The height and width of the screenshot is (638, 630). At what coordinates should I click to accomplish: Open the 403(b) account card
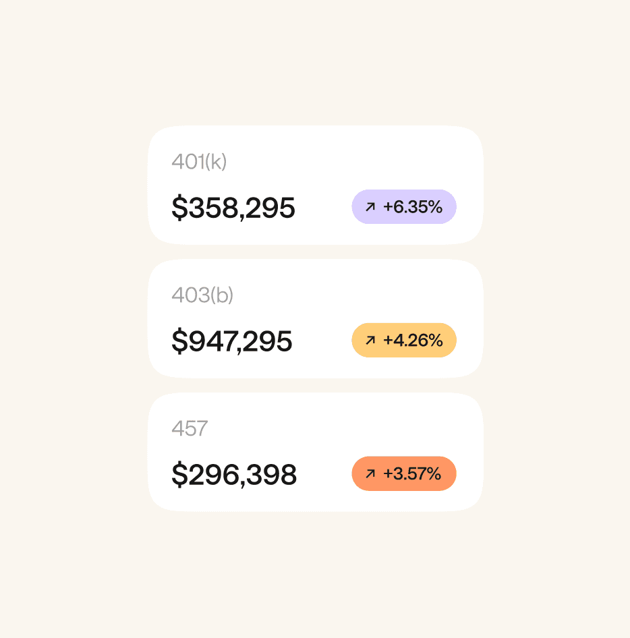click(x=316, y=318)
